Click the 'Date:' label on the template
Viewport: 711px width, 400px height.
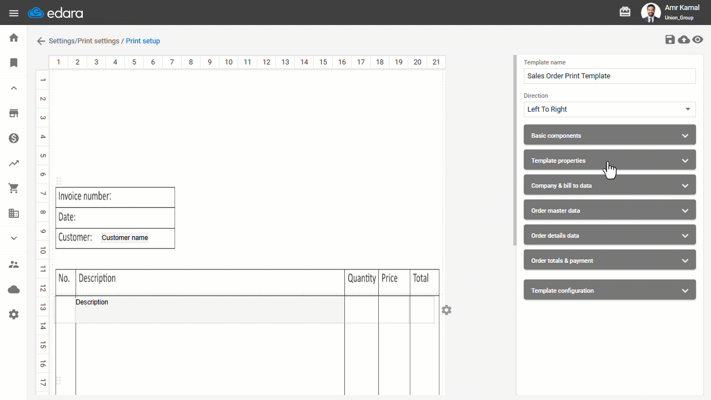click(67, 217)
